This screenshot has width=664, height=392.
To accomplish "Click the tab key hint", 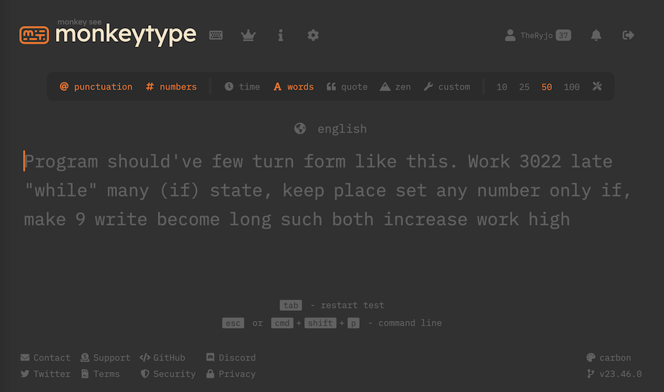I will (x=291, y=305).
